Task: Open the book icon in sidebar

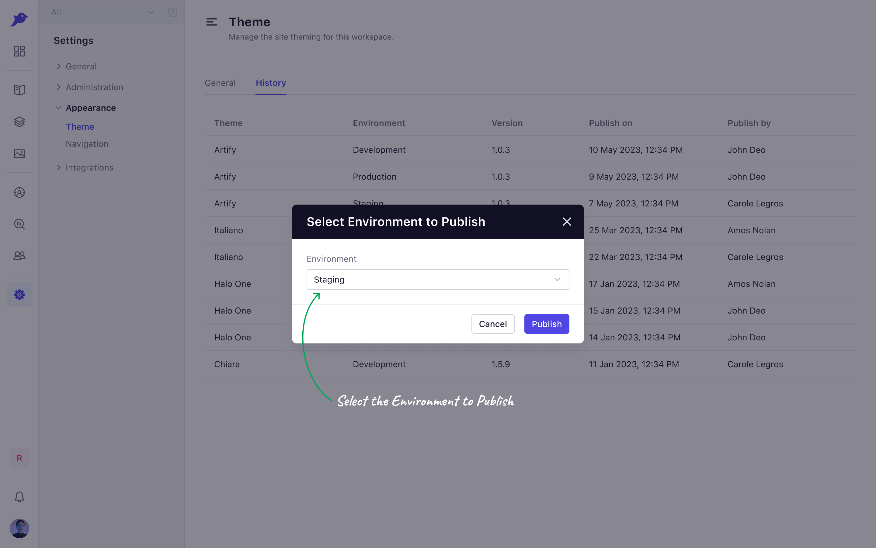Action: pyautogui.click(x=19, y=90)
